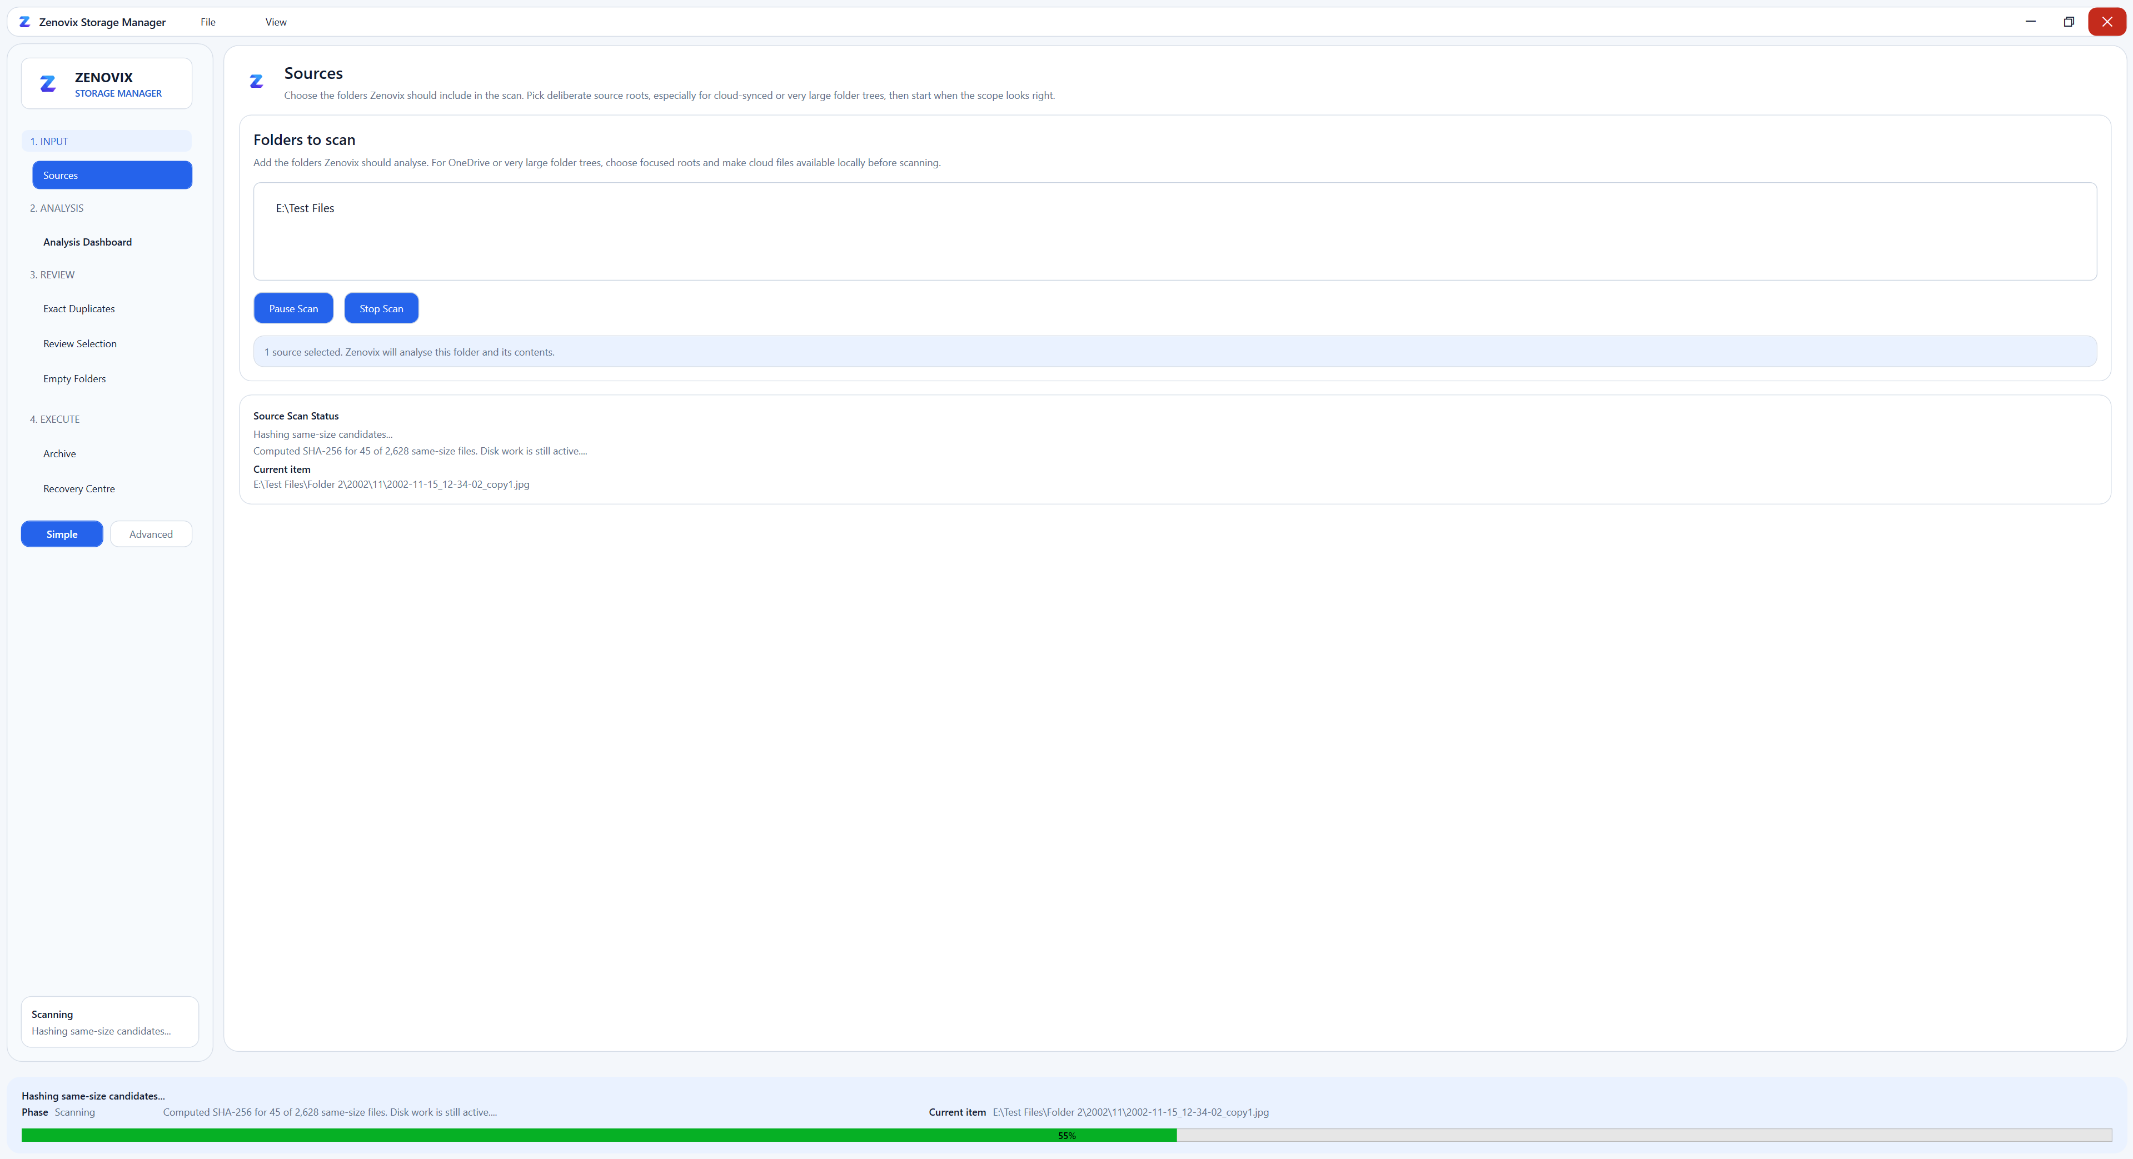The height and width of the screenshot is (1159, 2133).
Task: Go to Sources page in sidebar
Action: pos(113,176)
